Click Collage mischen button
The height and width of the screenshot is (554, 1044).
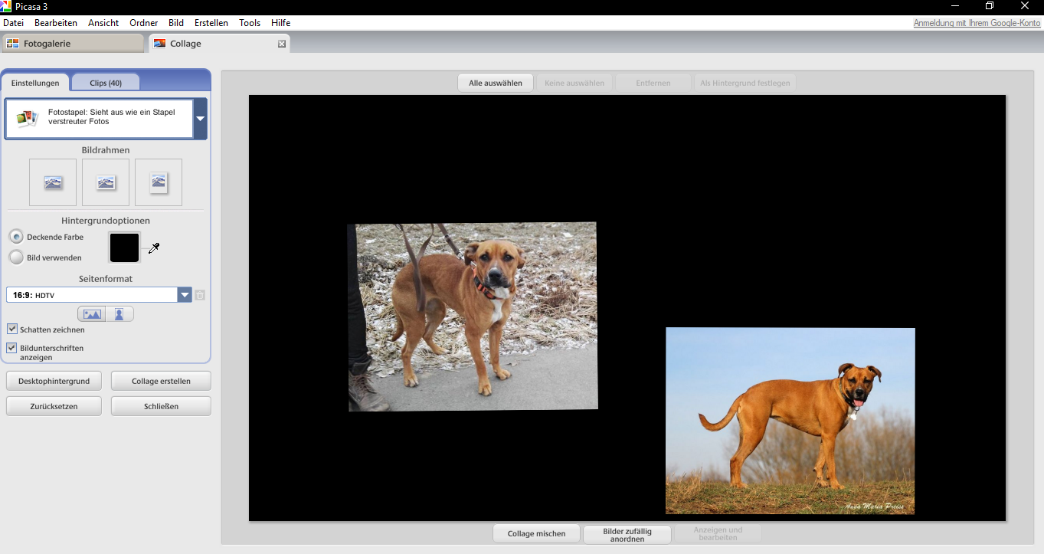[x=536, y=533]
